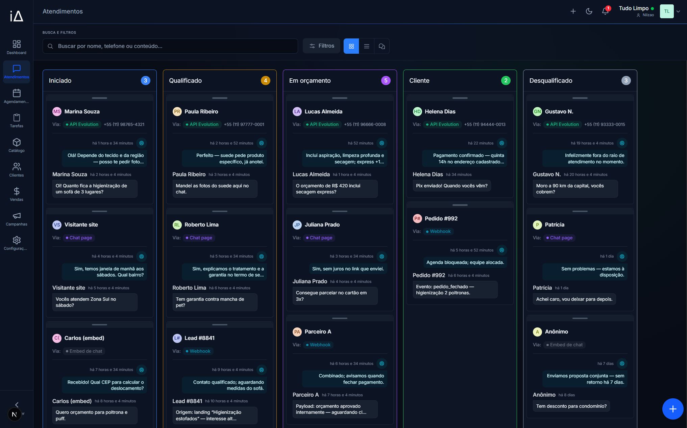
Task: Click the floating blue plus button
Action: [673, 409]
